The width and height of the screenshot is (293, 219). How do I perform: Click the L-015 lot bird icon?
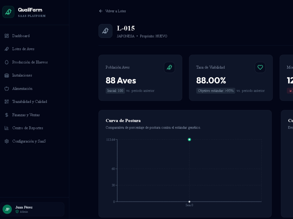(105, 31)
